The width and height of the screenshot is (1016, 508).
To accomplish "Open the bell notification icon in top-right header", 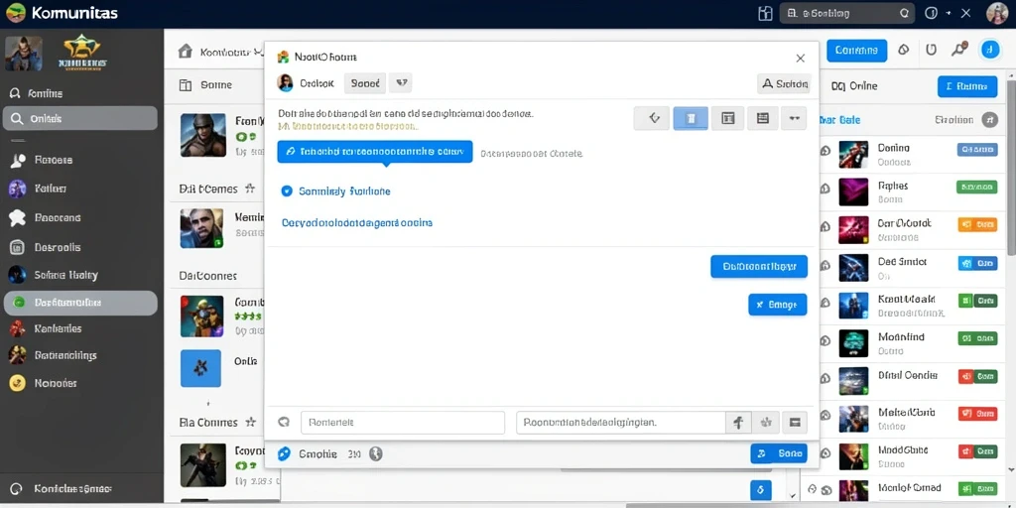I will coord(931,50).
